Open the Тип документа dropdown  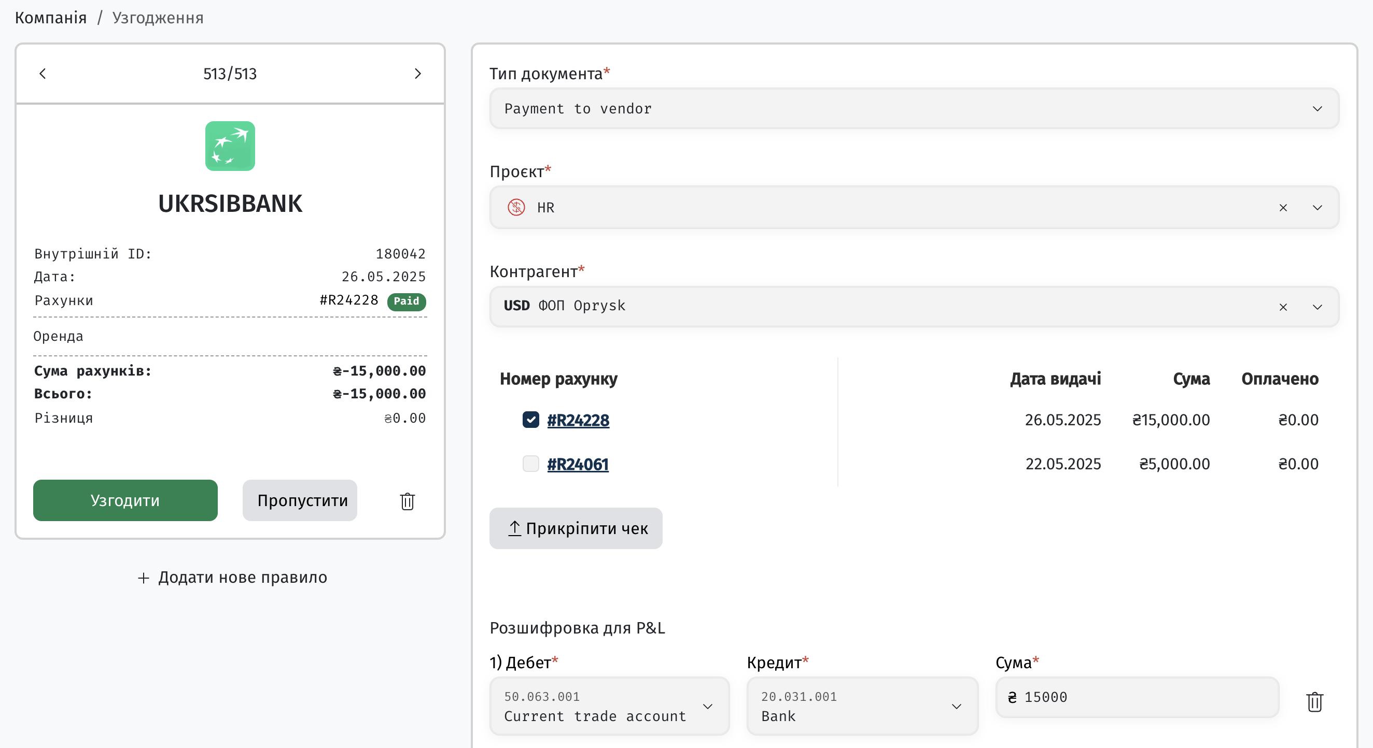[914, 109]
